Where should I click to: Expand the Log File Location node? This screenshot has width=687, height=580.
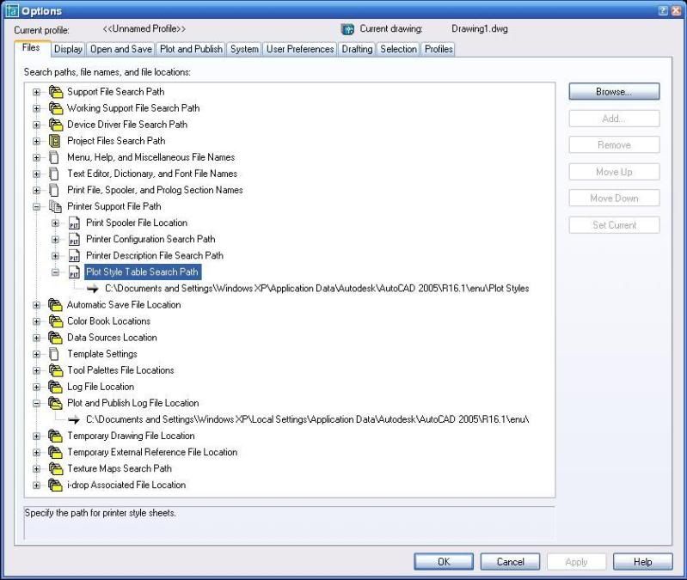coord(37,387)
